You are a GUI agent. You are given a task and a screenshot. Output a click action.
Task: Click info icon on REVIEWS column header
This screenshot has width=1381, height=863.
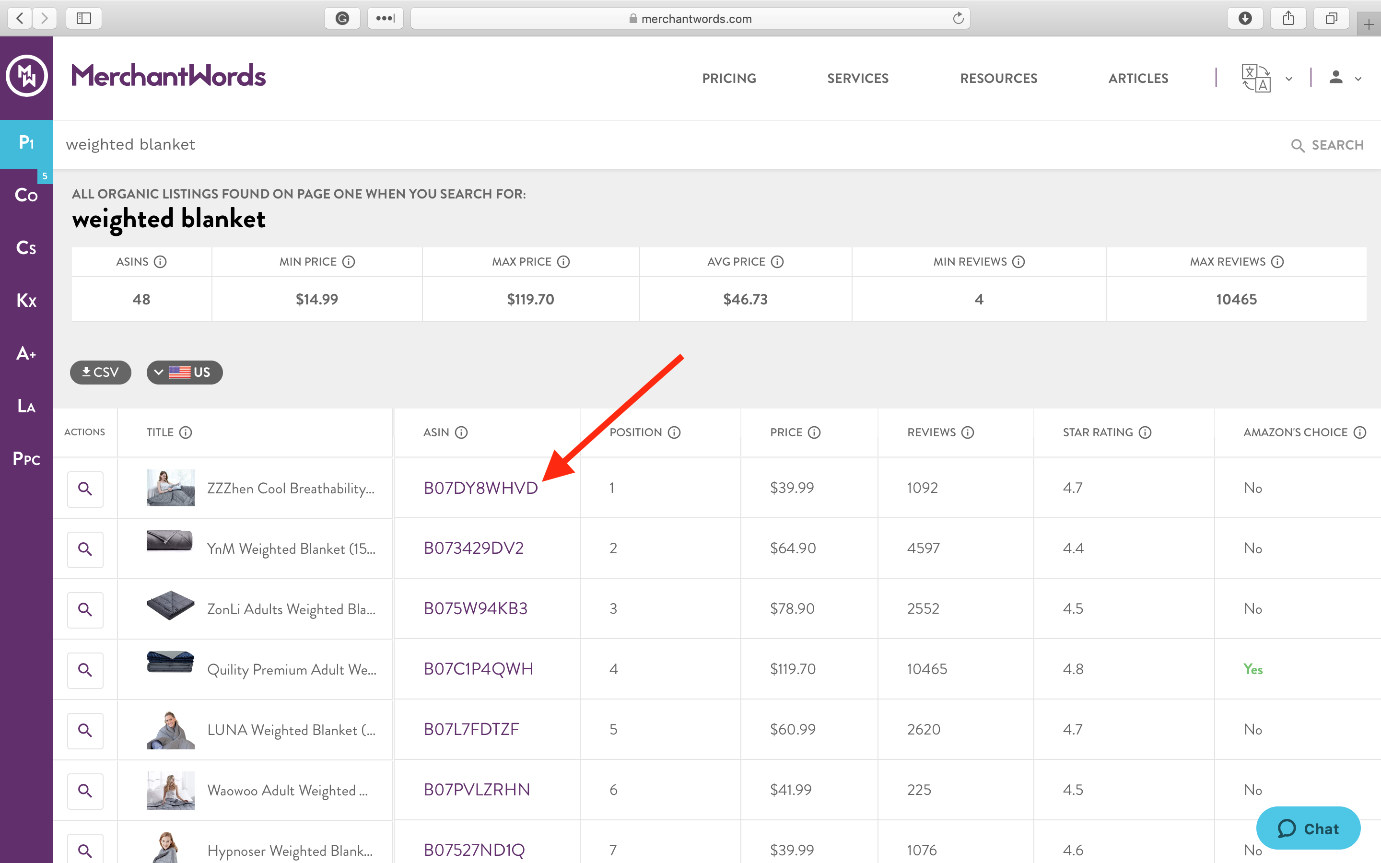[x=968, y=432]
